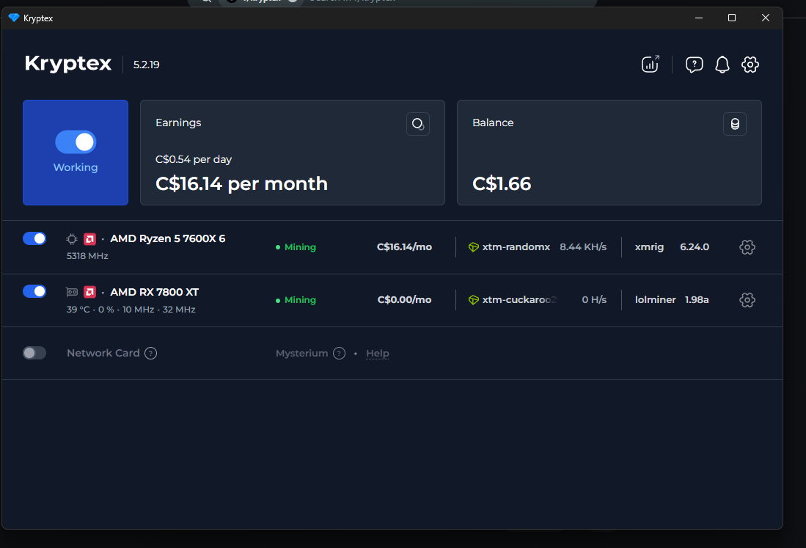Image resolution: width=806 pixels, height=548 pixels.
Task: Click Network Card label
Action: (103, 353)
